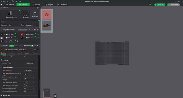Open the Strength settings tab
Viewport: 183px width, 98px height.
pos(12,53)
